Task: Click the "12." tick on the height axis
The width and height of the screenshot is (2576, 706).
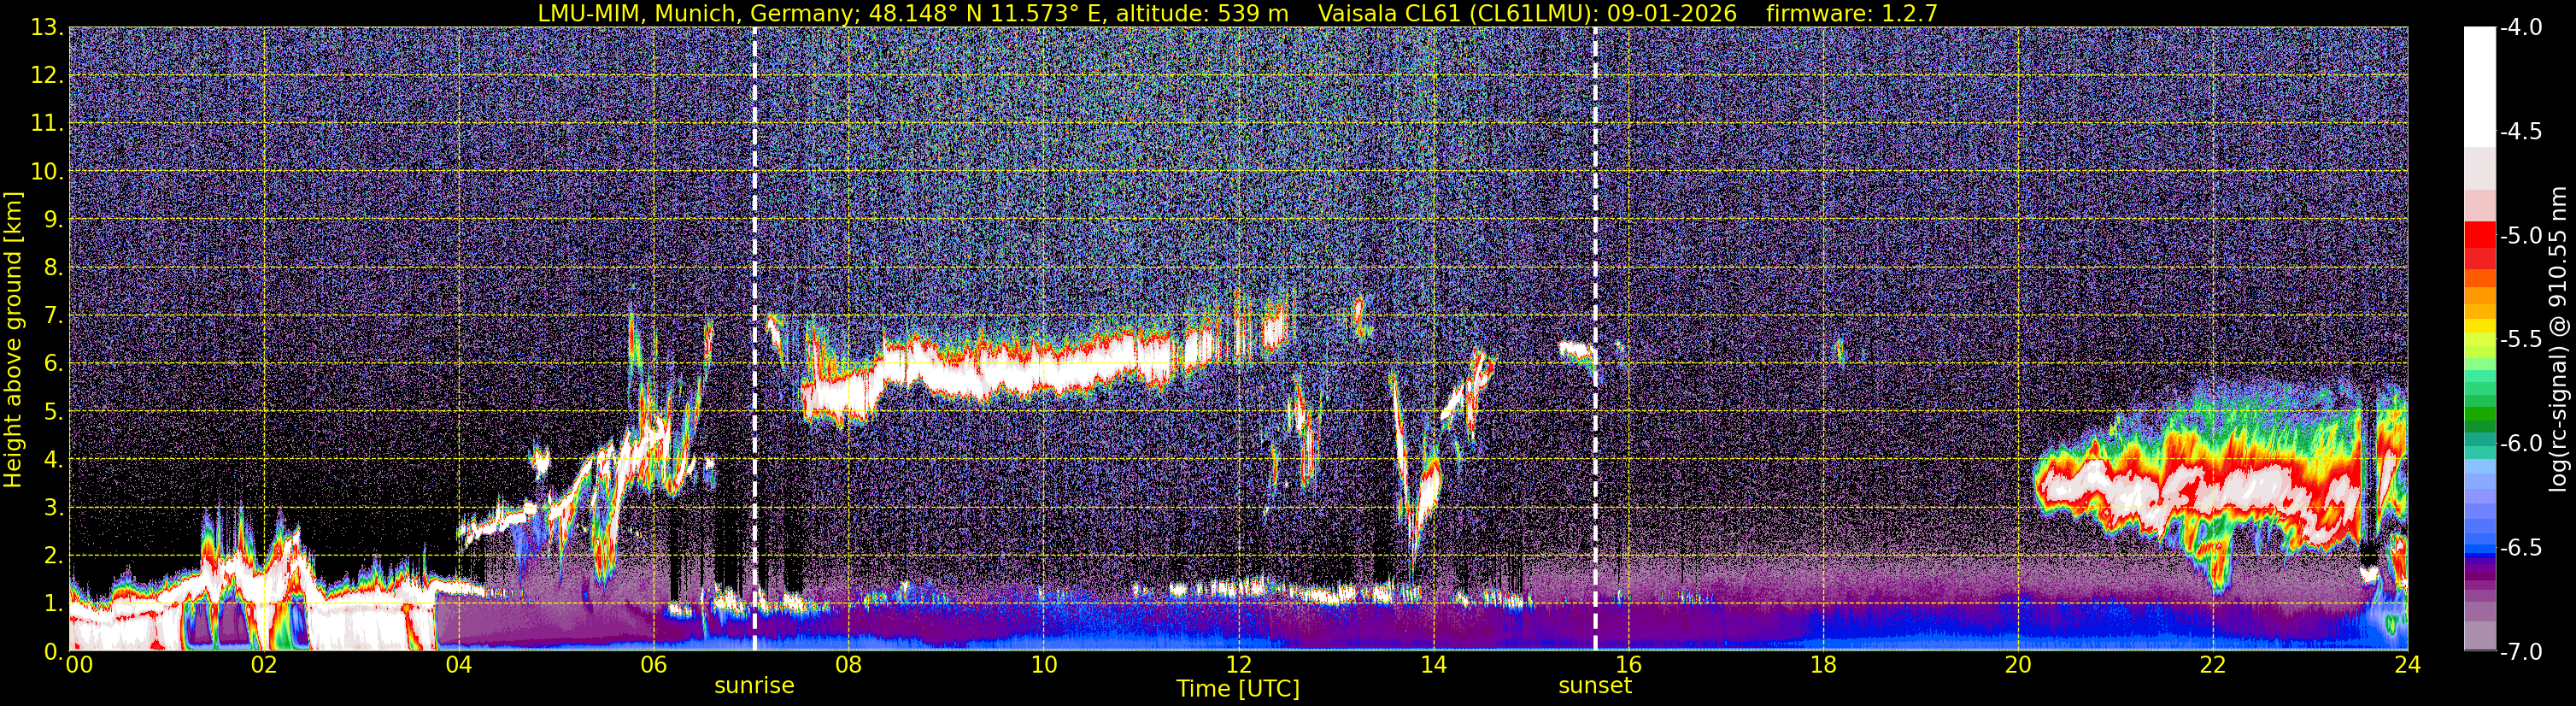Action: pos(47,76)
